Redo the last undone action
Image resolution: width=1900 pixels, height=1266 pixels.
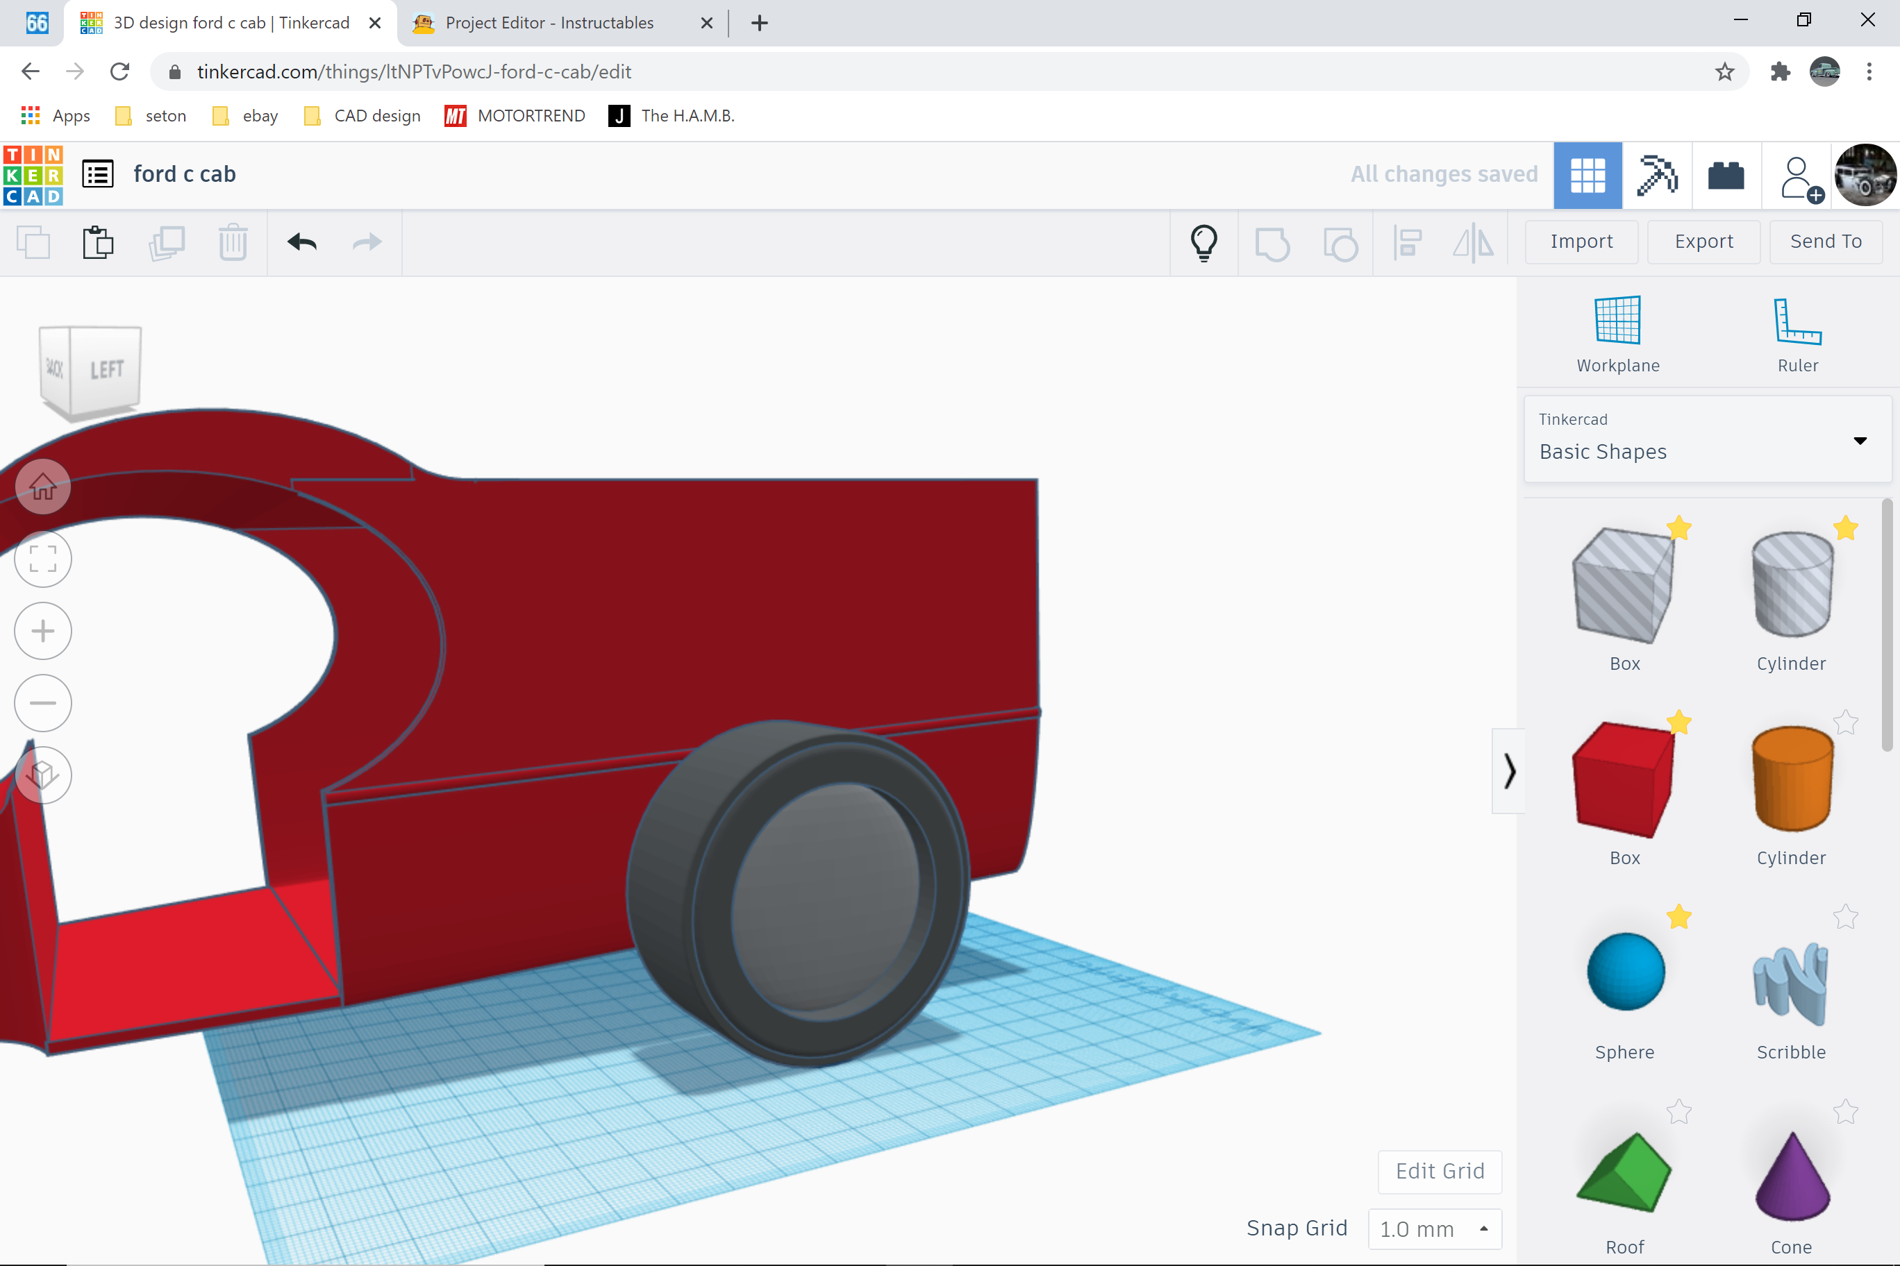point(367,242)
